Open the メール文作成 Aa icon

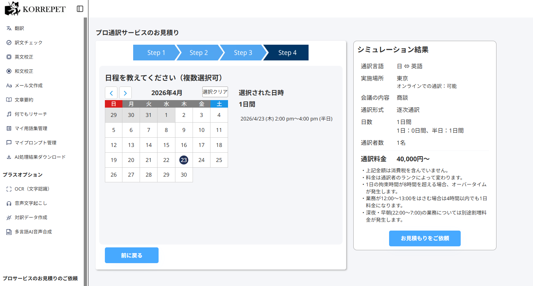[9, 85]
